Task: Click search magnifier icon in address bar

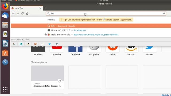Action: tap(49, 14)
